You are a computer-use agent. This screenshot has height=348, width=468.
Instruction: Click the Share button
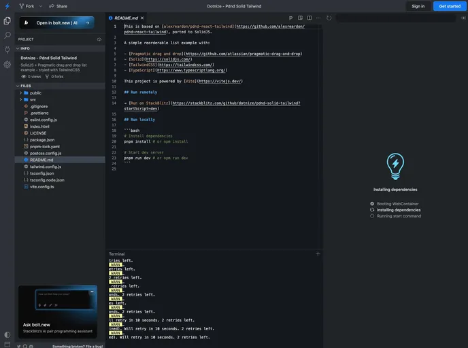click(x=58, y=6)
